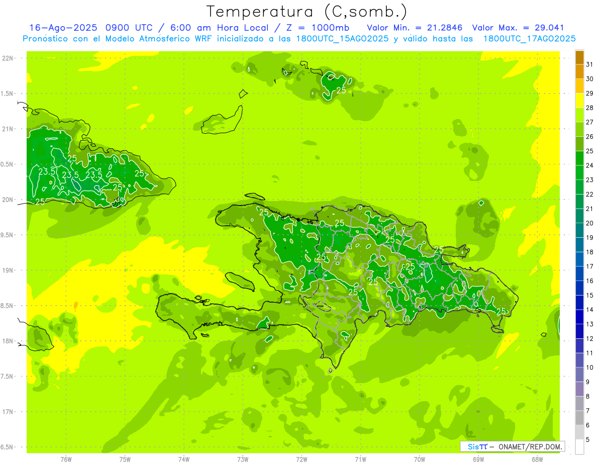Click the legend value '31'
This screenshot has width=603, height=466.
point(589,64)
